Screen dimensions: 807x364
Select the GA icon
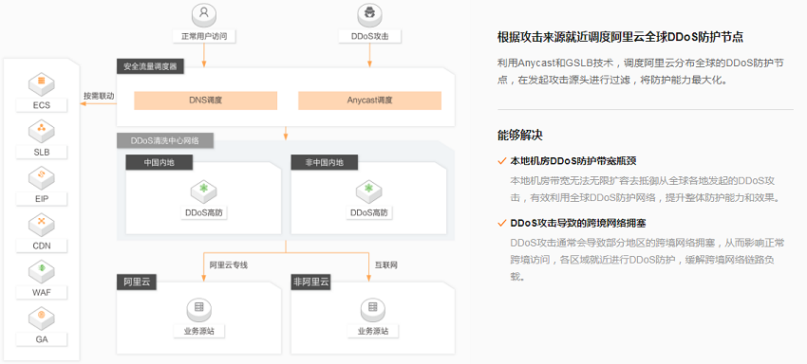(42, 318)
